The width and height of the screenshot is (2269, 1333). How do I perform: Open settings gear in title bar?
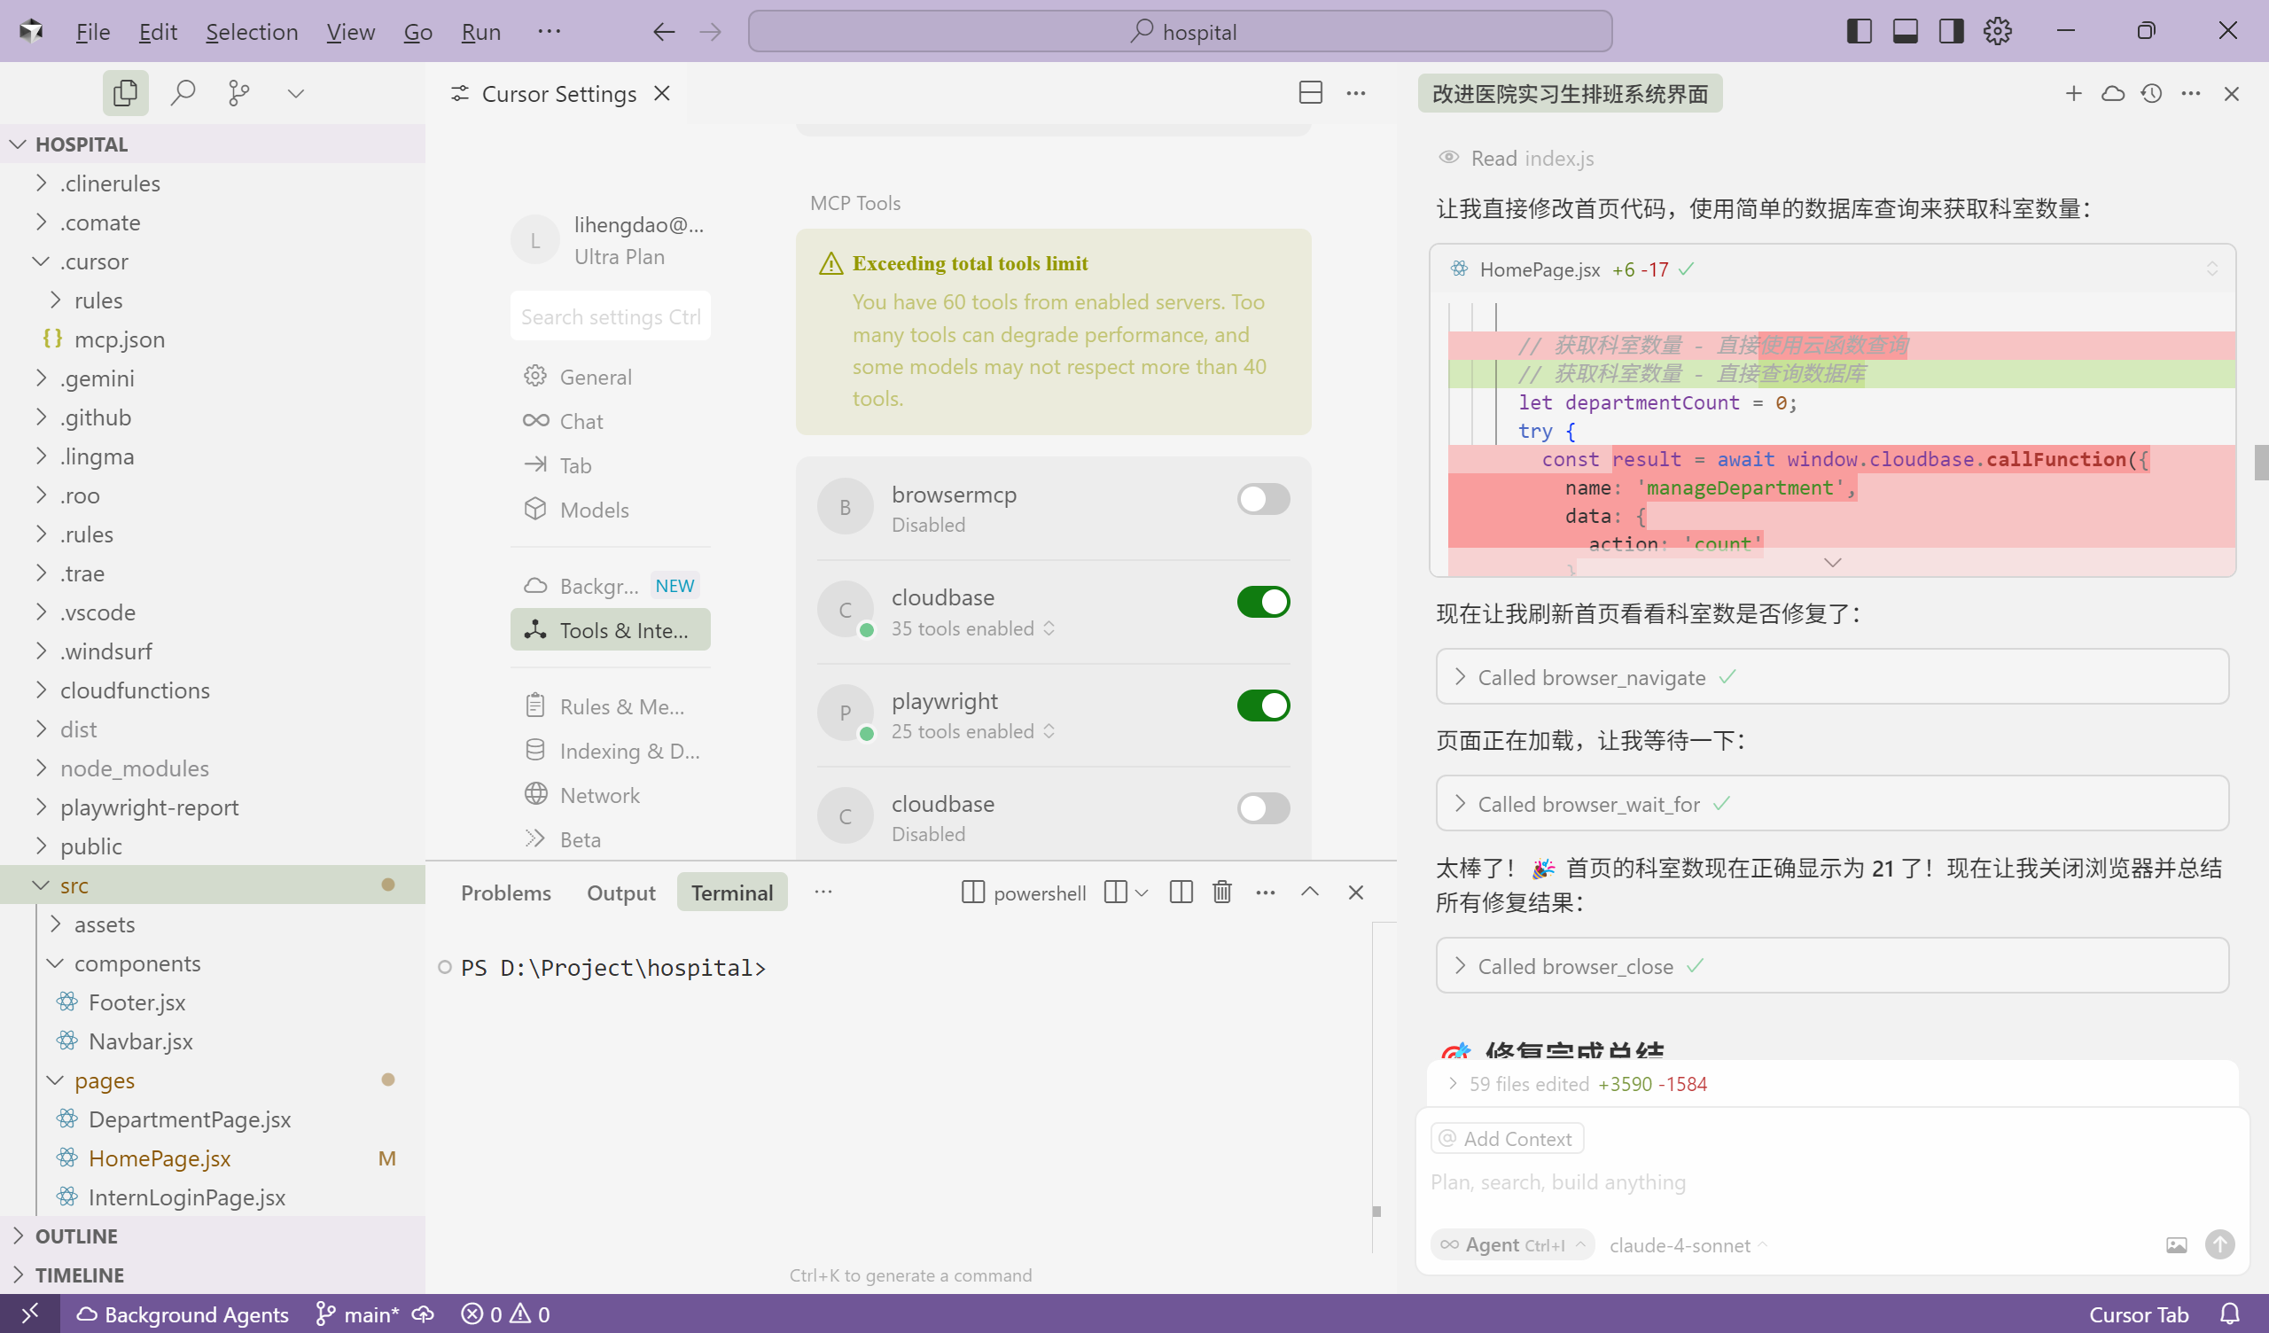pyautogui.click(x=1997, y=32)
